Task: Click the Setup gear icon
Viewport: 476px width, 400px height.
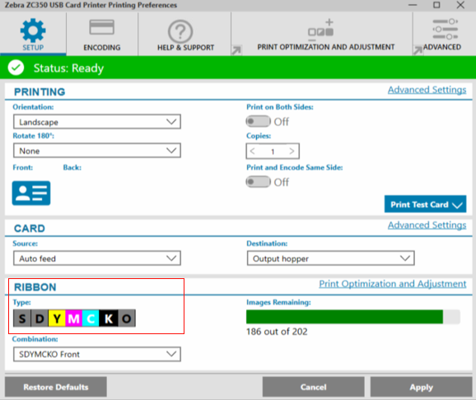Action: tap(33, 30)
